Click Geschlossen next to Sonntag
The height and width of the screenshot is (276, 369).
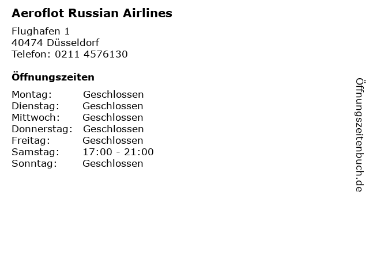113,163
